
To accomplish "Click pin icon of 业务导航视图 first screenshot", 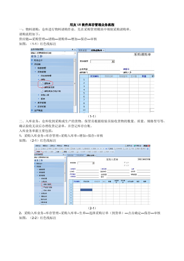I will click(x=72, y=49).
